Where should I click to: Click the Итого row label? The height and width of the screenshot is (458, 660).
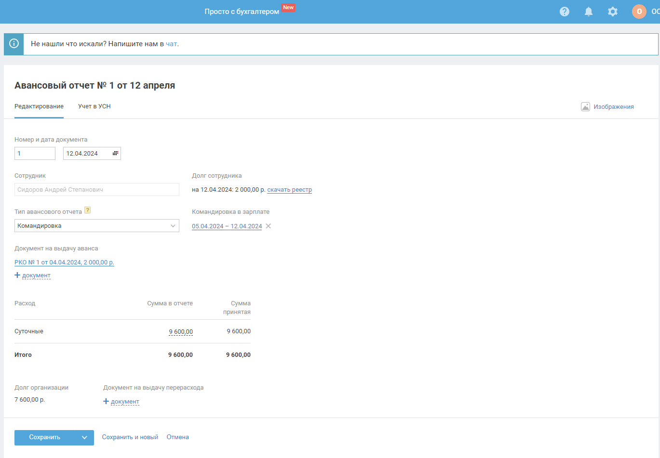(23, 355)
